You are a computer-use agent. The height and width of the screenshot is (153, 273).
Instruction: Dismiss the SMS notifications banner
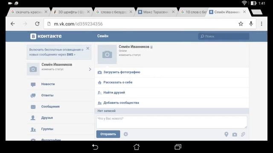point(88,48)
